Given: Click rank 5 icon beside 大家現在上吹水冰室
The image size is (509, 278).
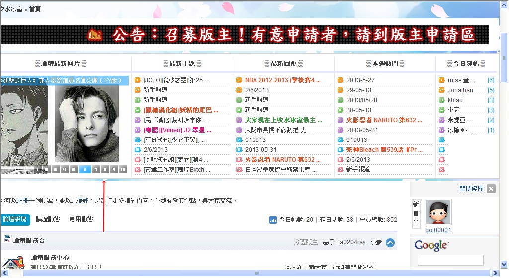Looking at the screenshot, I should (x=239, y=120).
